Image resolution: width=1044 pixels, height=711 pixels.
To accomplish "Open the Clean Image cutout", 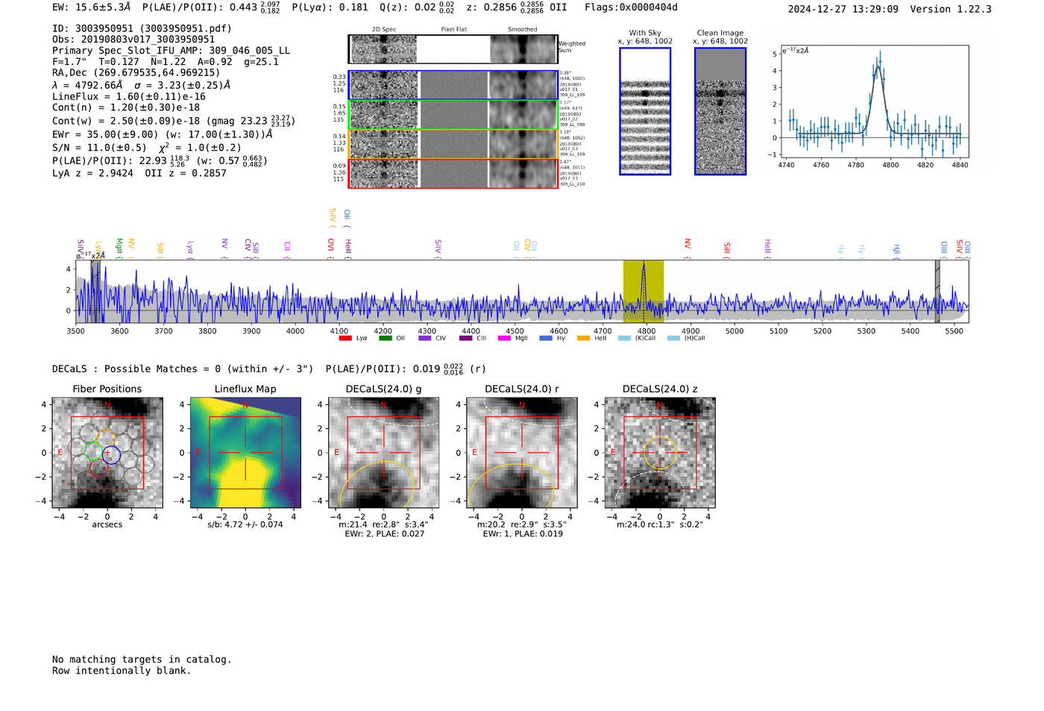I will 720,111.
